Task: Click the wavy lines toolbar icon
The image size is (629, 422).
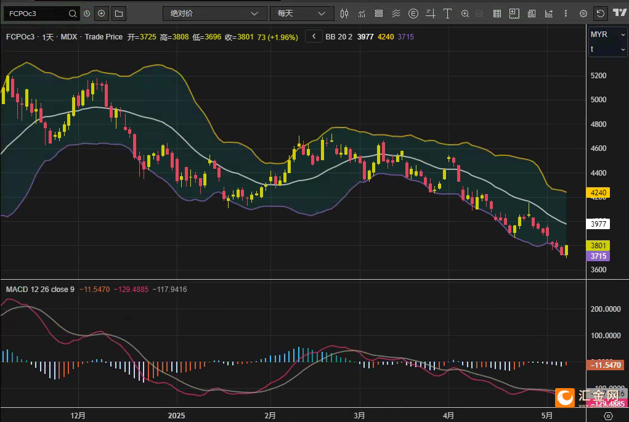Action: tap(396, 13)
